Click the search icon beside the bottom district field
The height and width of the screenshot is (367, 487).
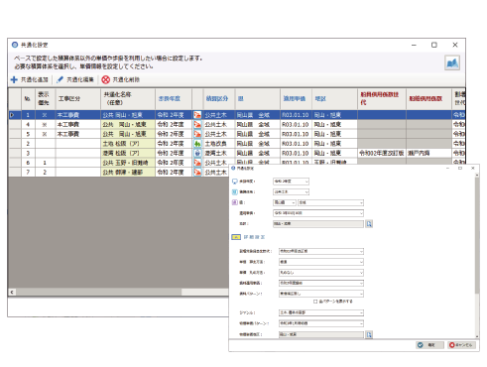369,334
